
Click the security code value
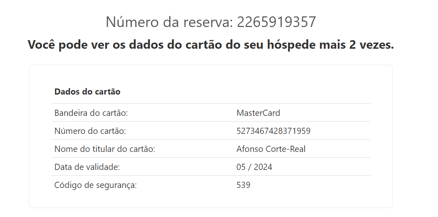click(x=244, y=185)
